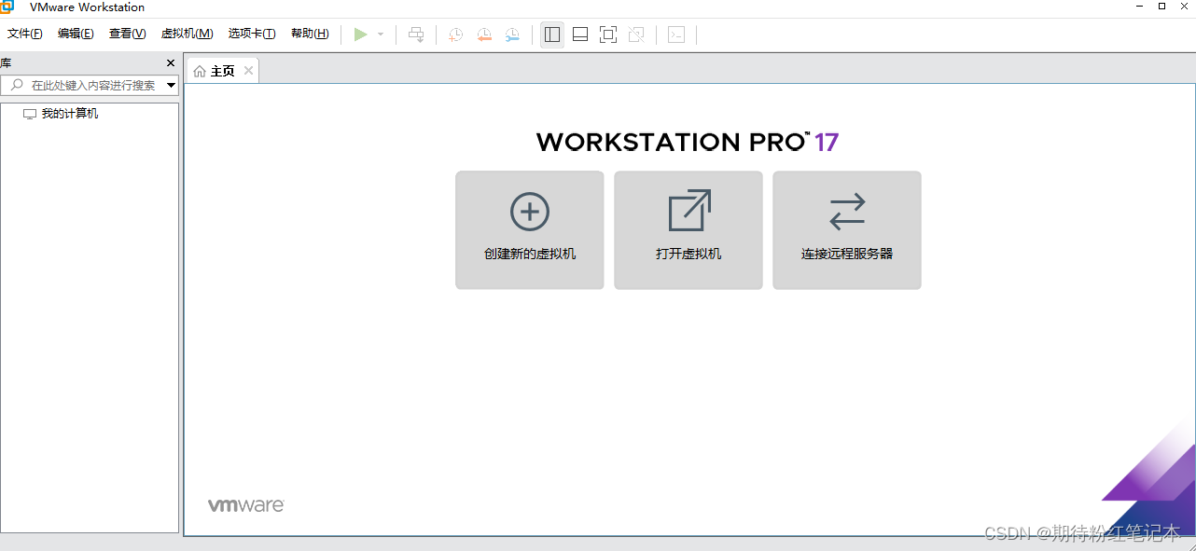Open the 查看(V) menu
Image resolution: width=1196 pixels, height=551 pixels.
127,34
